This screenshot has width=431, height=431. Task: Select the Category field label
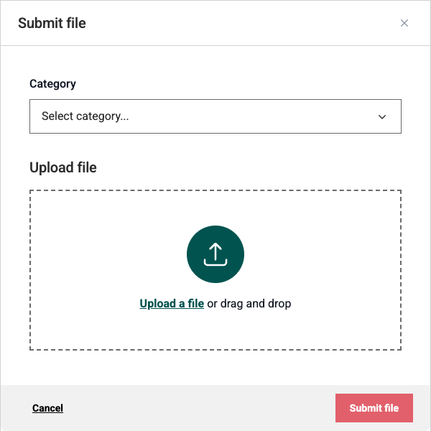tap(52, 84)
